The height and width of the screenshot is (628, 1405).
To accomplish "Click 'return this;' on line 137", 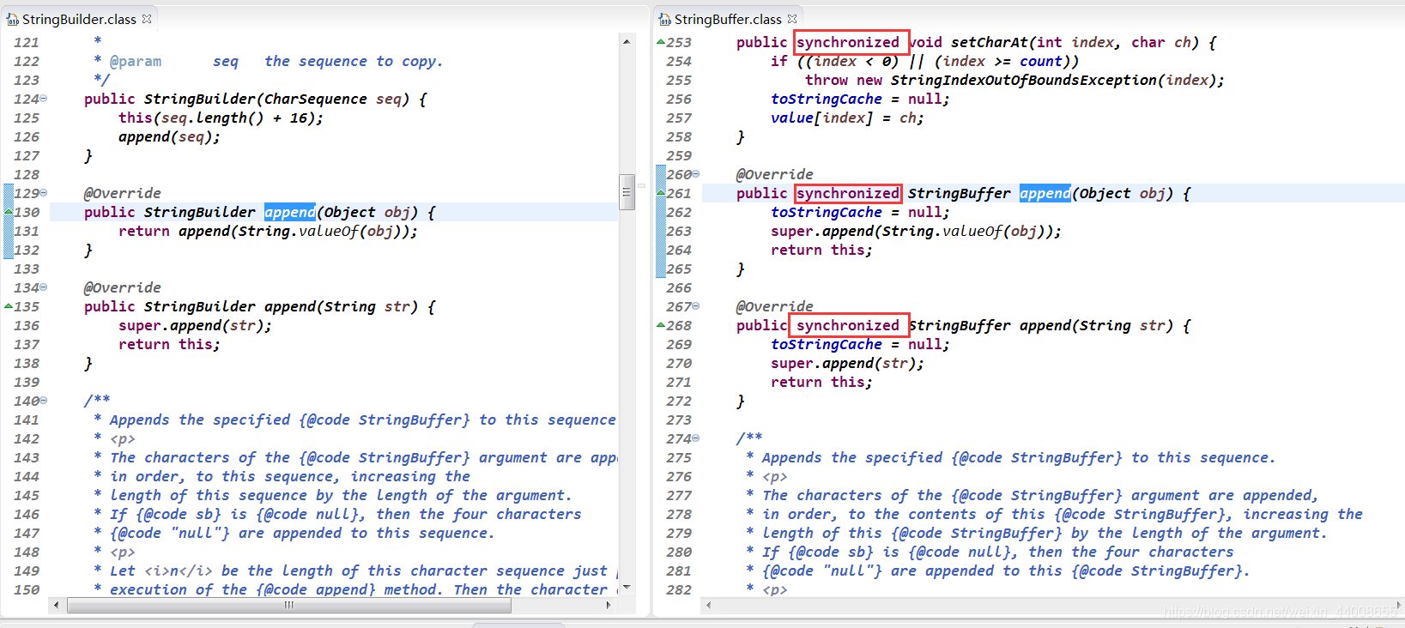I will [x=170, y=344].
